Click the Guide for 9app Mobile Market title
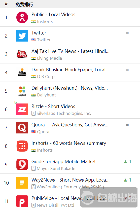140x210 pixels. click(x=64, y=161)
